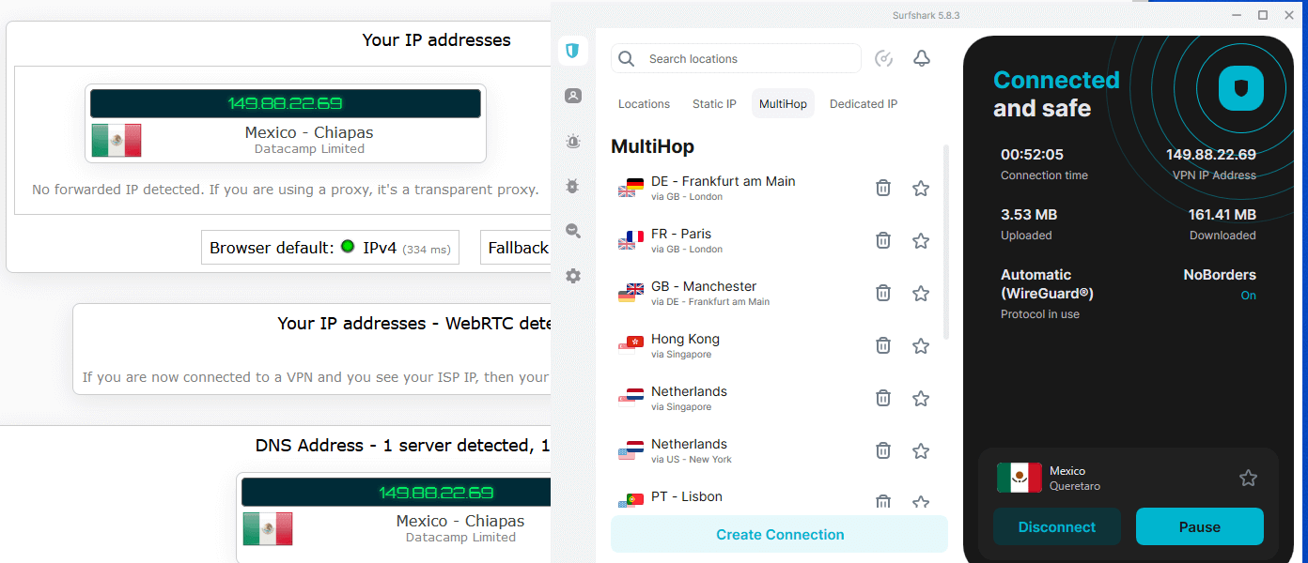
Task: Favorite the GB - Manchester connection
Action: pos(921,294)
